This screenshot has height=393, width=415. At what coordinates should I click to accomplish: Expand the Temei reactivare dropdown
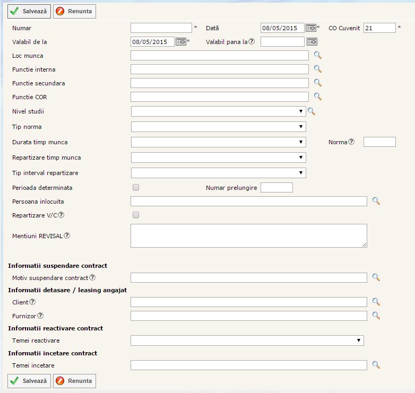[x=247, y=340]
